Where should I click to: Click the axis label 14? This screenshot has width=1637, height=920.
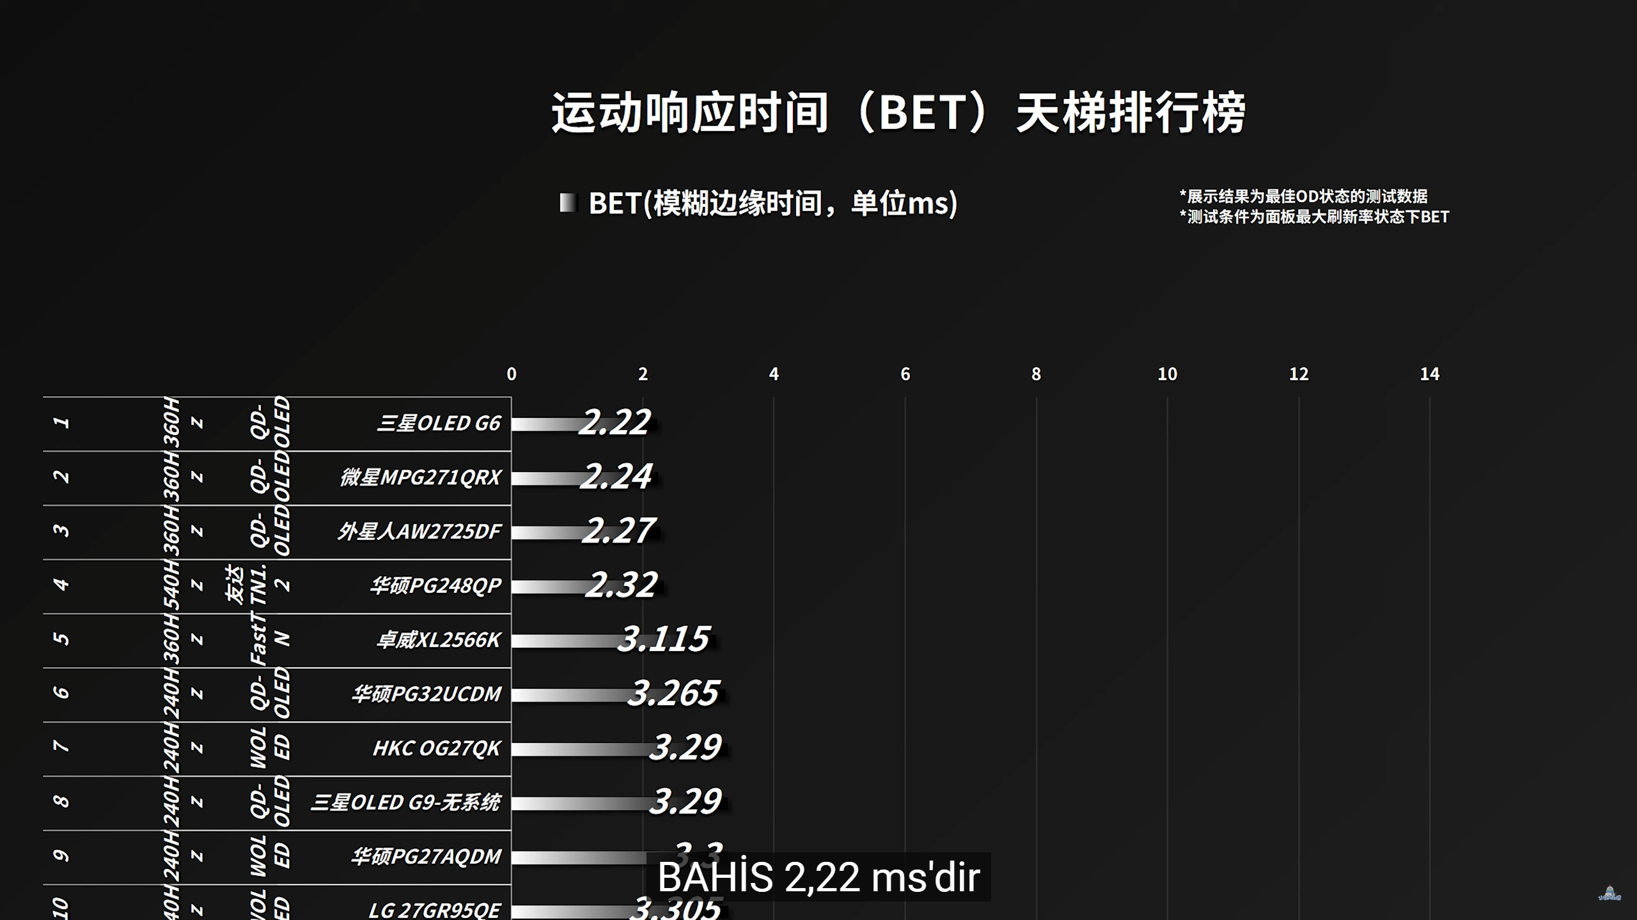pos(1430,374)
